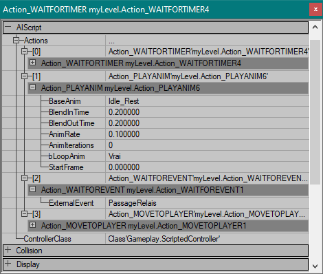323x274 pixels.
Task: Select the StartFrame property label
Action: (66, 167)
